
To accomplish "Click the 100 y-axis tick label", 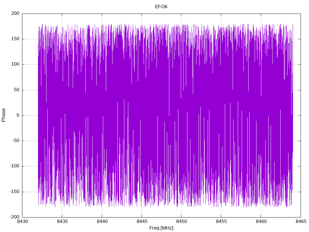I will coord(16,64).
